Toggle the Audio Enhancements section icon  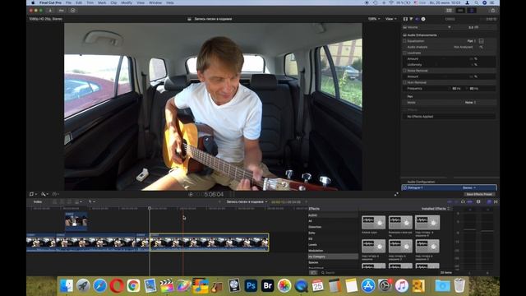[404, 35]
